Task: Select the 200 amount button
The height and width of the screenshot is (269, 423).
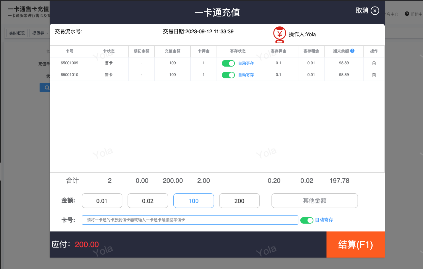Action: [239, 201]
